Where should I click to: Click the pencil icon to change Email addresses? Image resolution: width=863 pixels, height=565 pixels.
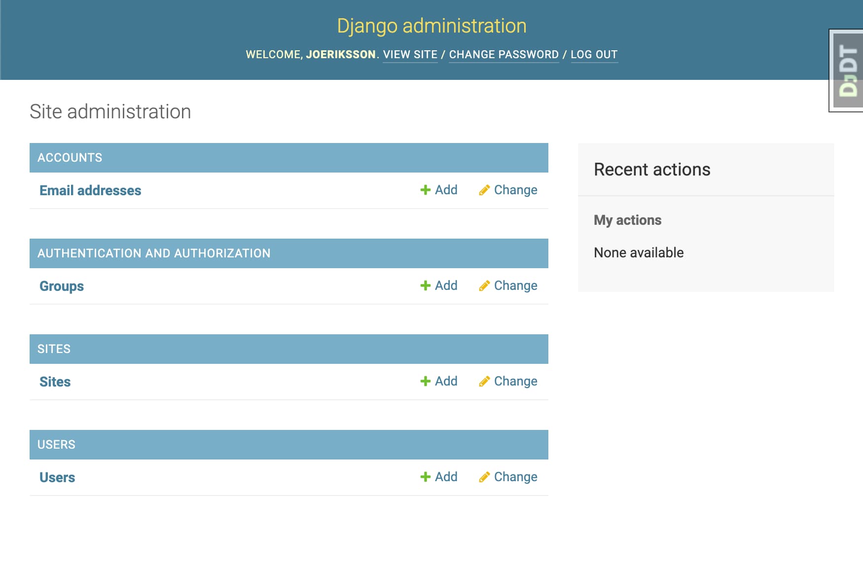click(x=485, y=190)
